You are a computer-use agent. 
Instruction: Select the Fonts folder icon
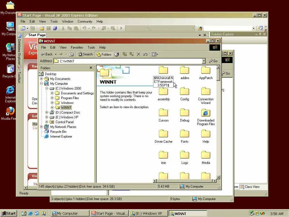(185, 134)
